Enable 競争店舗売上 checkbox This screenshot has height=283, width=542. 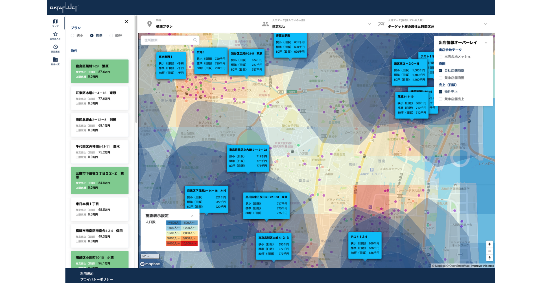[x=440, y=99]
